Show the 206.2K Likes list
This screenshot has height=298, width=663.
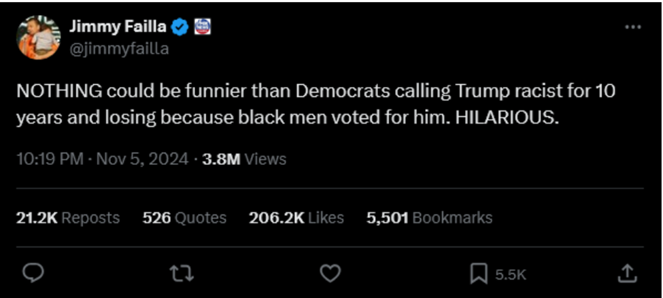[296, 218]
